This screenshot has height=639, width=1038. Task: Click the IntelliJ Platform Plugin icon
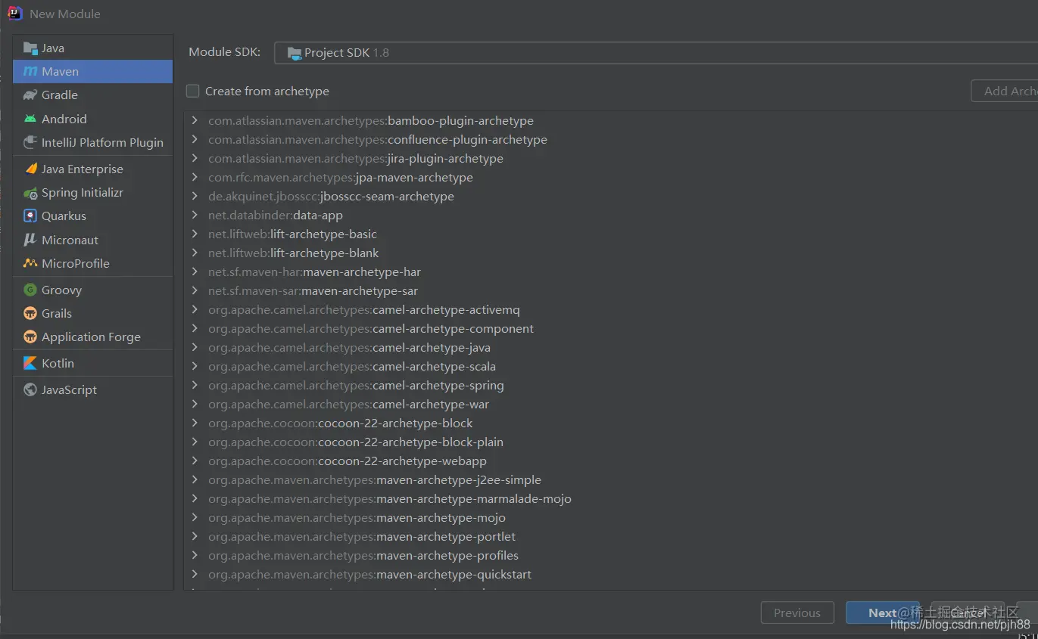click(x=30, y=142)
